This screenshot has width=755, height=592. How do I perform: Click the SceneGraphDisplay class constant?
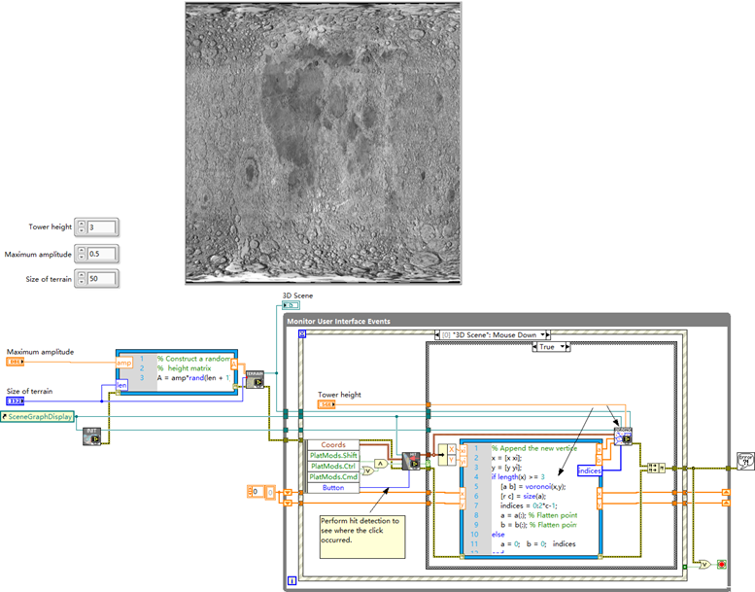[x=38, y=417]
